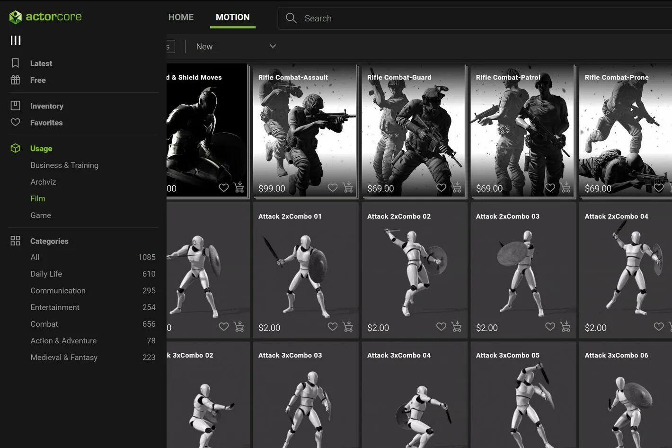Screen dimensions: 672x448
Task: Collapse the Categories section header
Action: coord(49,241)
